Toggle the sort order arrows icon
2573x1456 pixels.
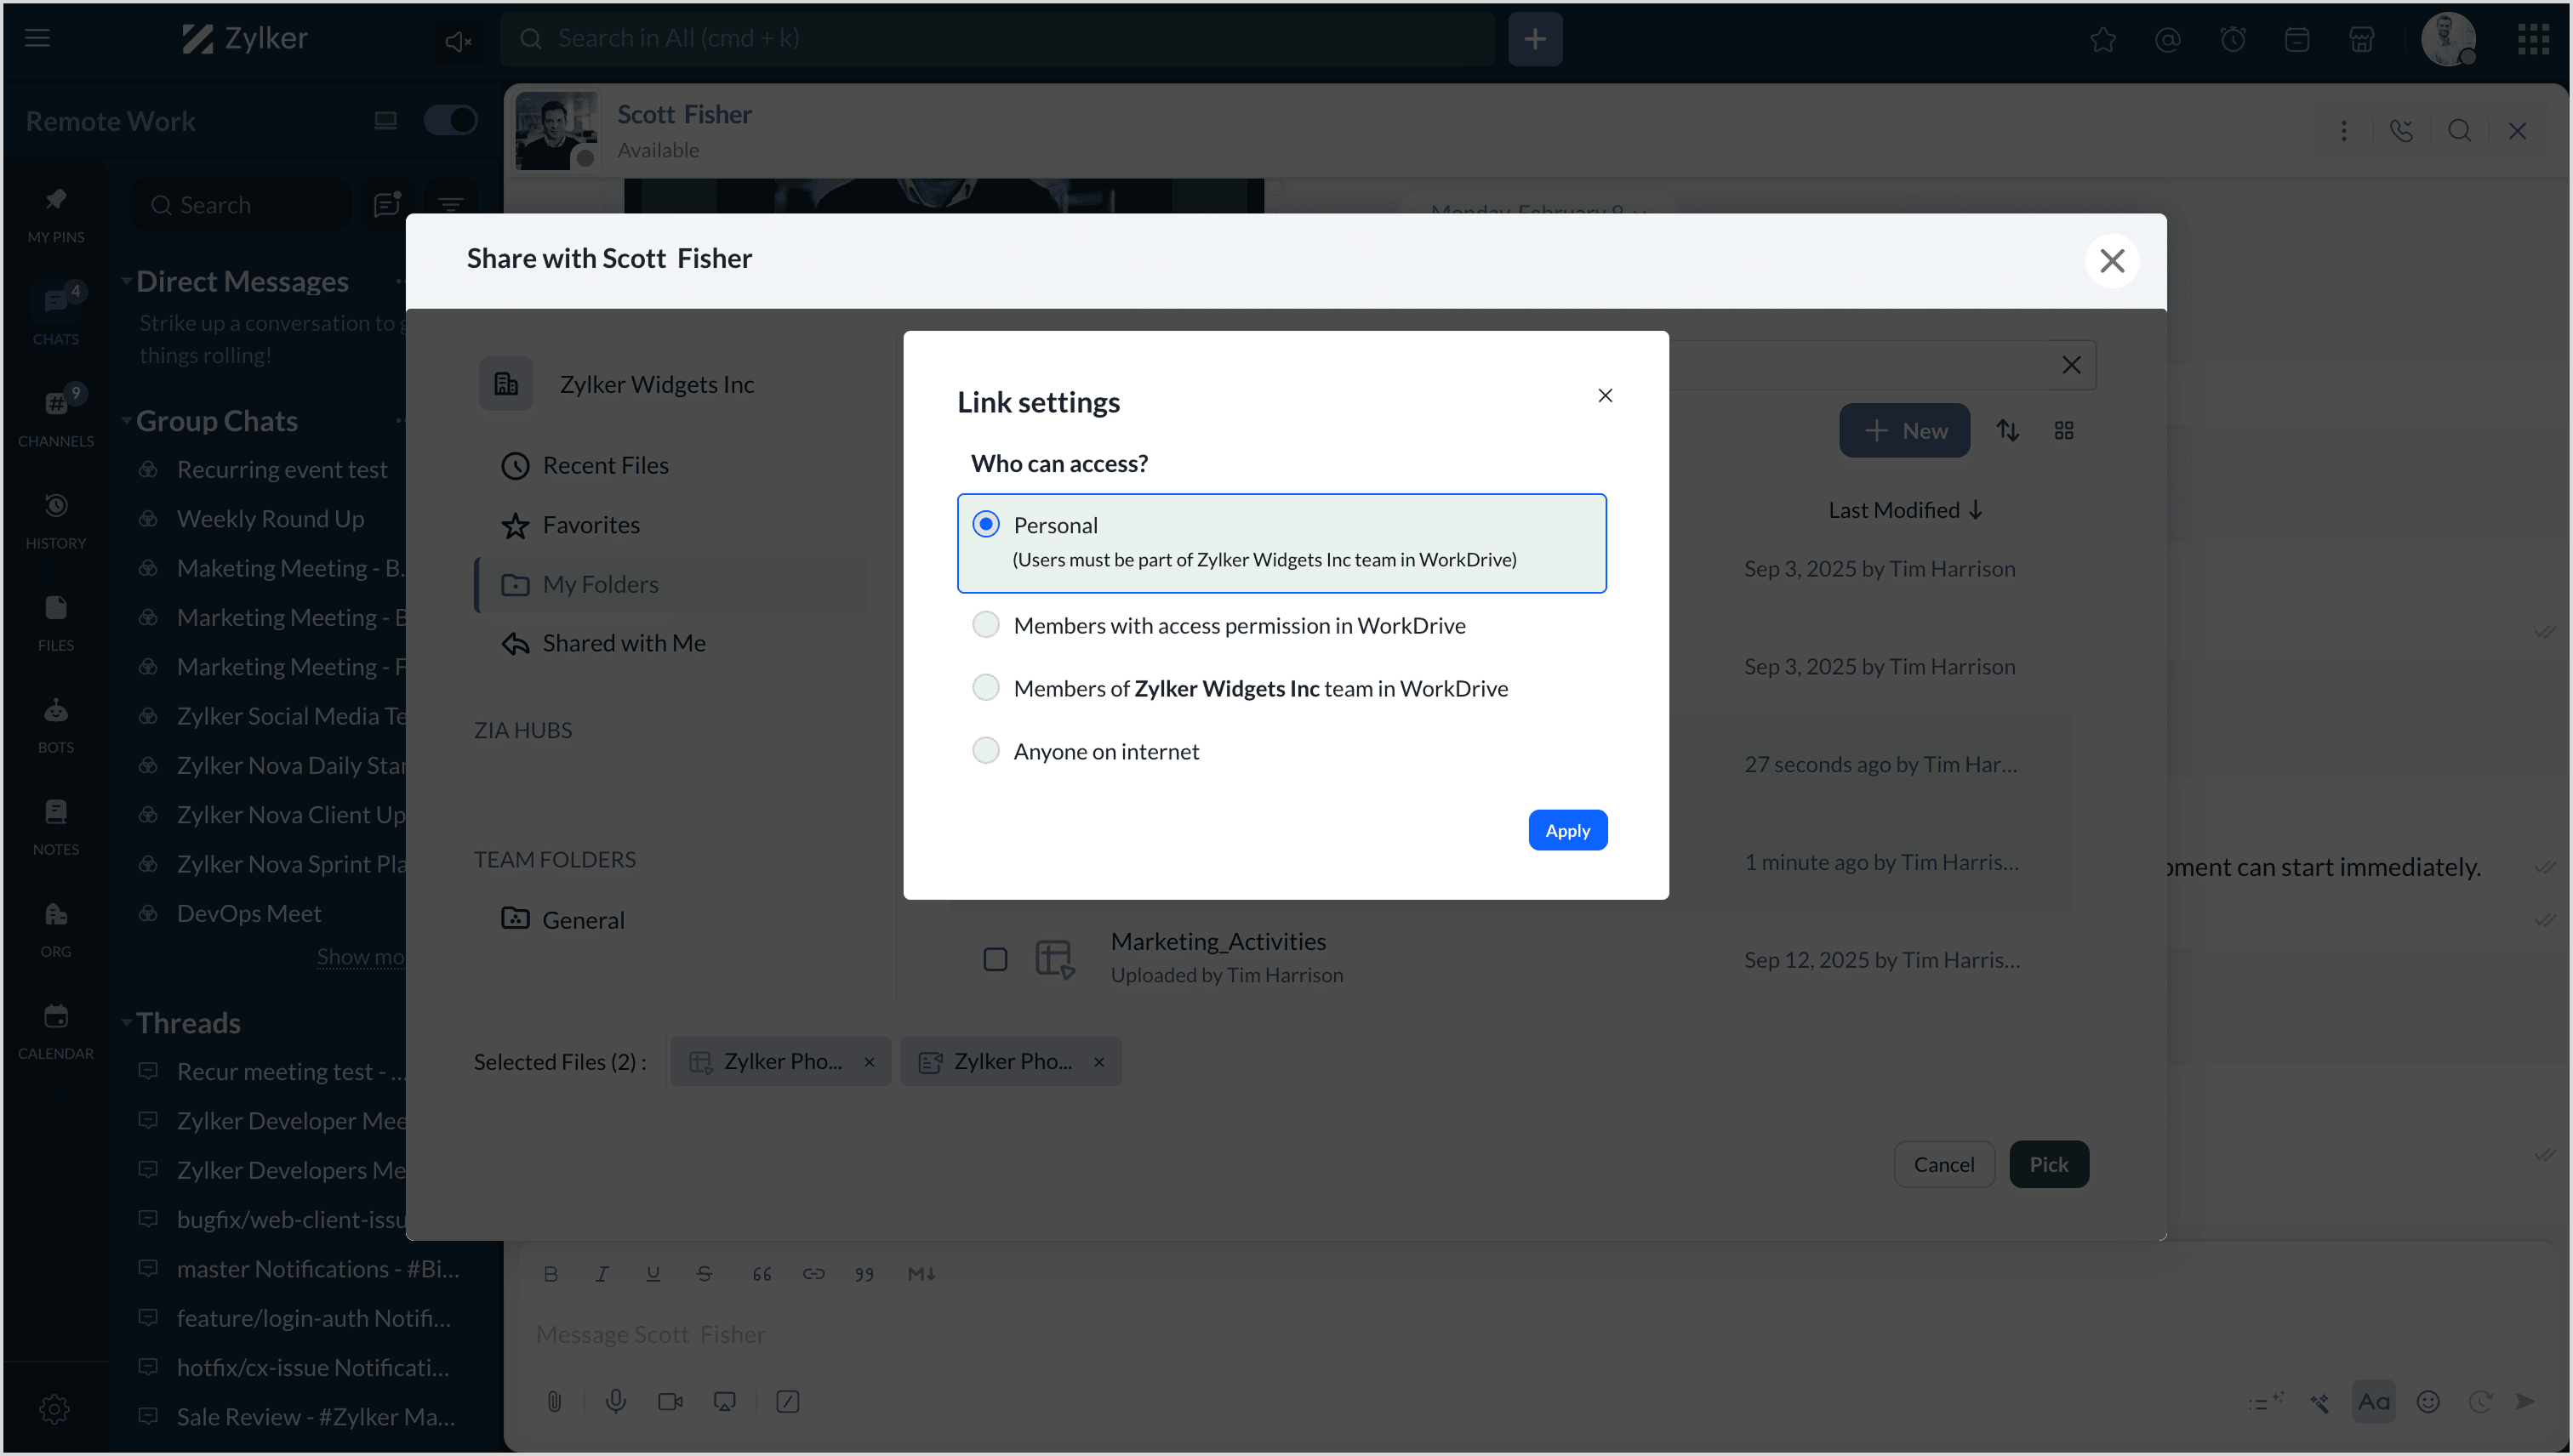(2007, 430)
